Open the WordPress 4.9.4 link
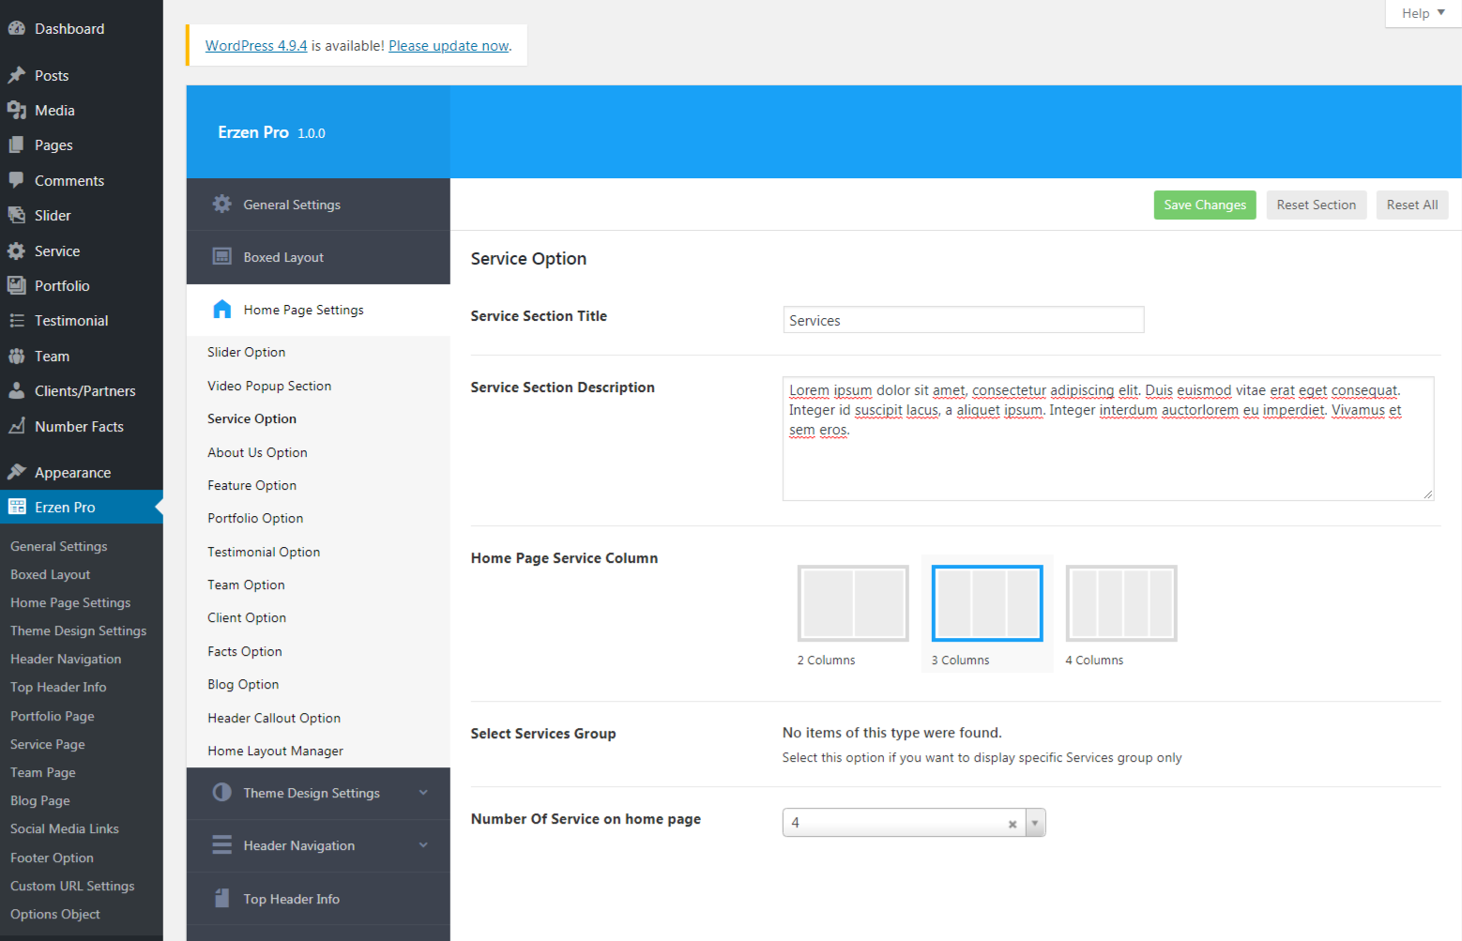 click(256, 45)
